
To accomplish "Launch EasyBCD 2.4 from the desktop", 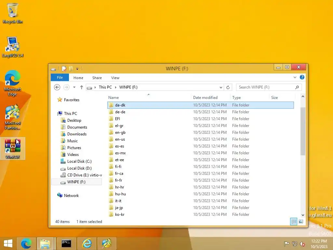I will (13, 47).
